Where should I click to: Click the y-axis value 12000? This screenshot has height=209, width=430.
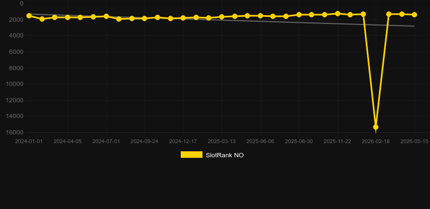[x=15, y=100]
